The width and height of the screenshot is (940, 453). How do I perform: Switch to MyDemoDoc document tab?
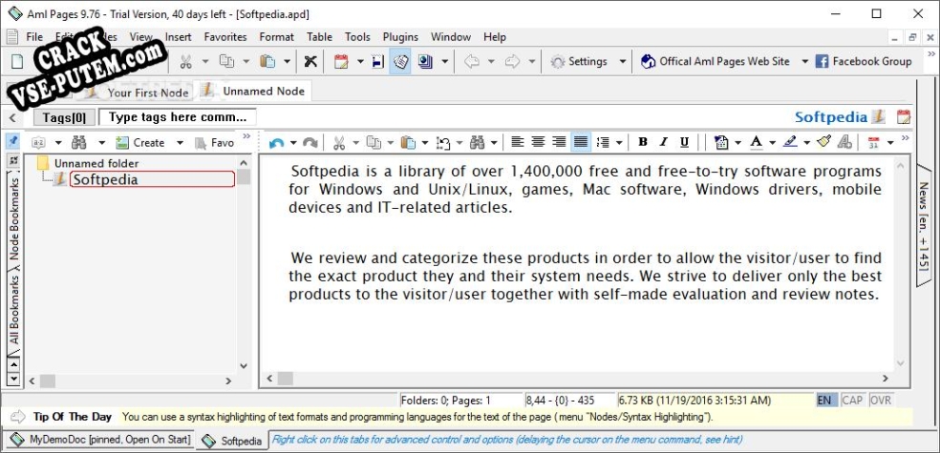[98, 440]
